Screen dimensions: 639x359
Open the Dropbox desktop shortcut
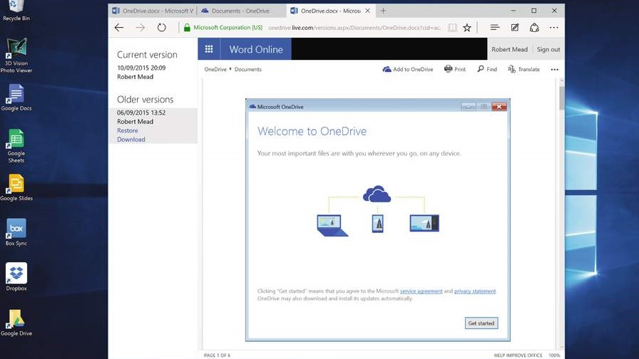pyautogui.click(x=16, y=277)
